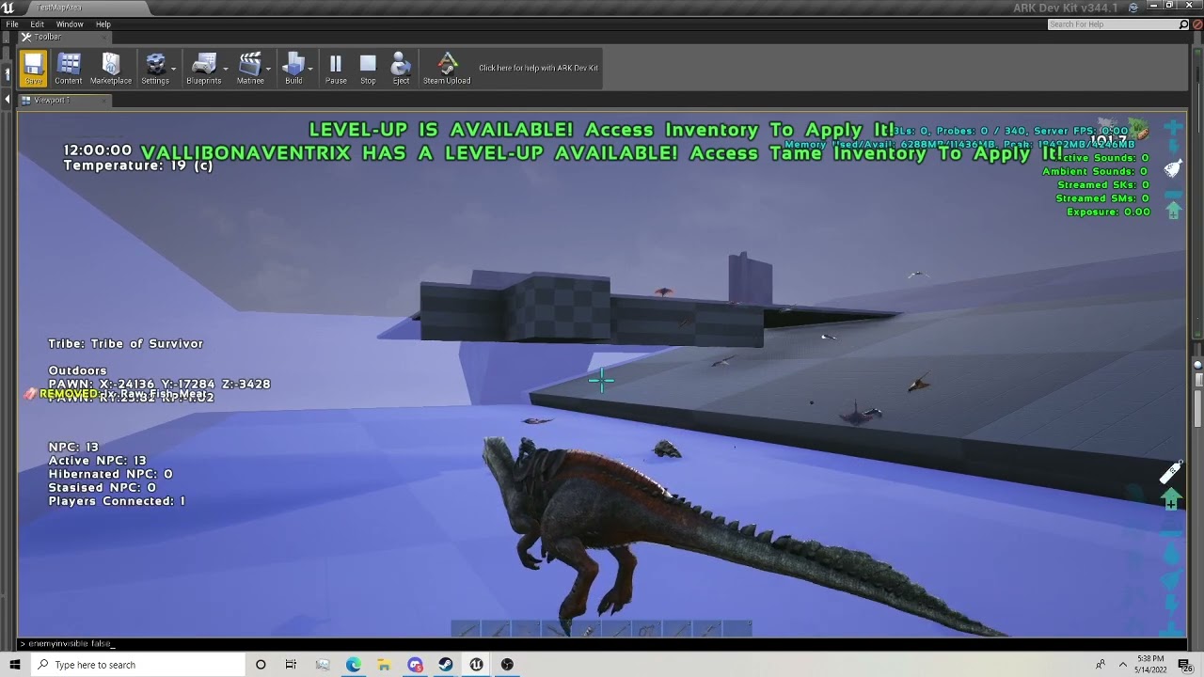Open the Settings toolbar button
The height and width of the screenshot is (677, 1204).
click(155, 68)
